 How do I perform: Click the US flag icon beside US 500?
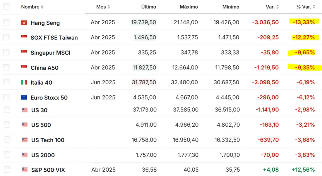tap(25, 125)
